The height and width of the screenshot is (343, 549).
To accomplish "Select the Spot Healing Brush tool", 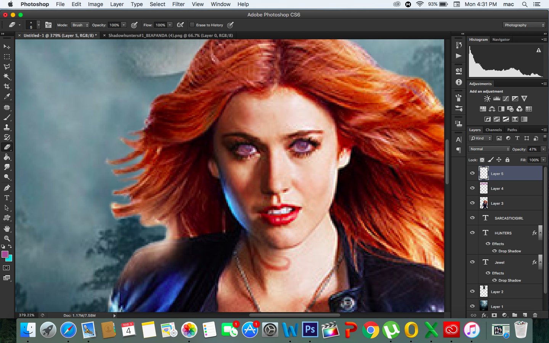I will point(7,107).
